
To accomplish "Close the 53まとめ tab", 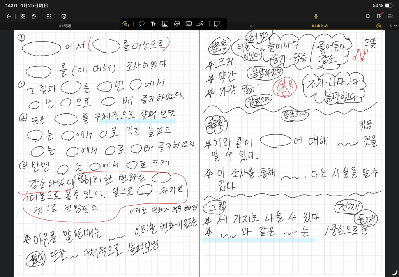I will click(378, 26).
